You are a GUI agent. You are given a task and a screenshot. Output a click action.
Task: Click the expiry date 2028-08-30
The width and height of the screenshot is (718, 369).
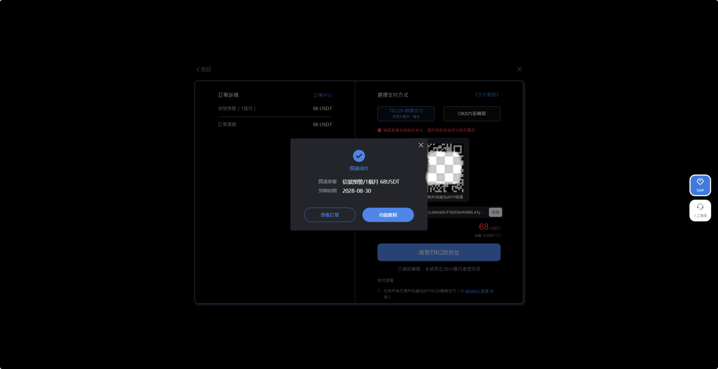click(356, 191)
